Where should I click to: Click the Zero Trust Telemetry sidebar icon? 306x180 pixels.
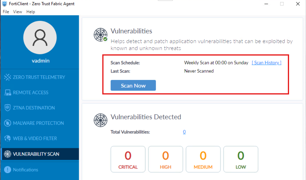(8, 77)
